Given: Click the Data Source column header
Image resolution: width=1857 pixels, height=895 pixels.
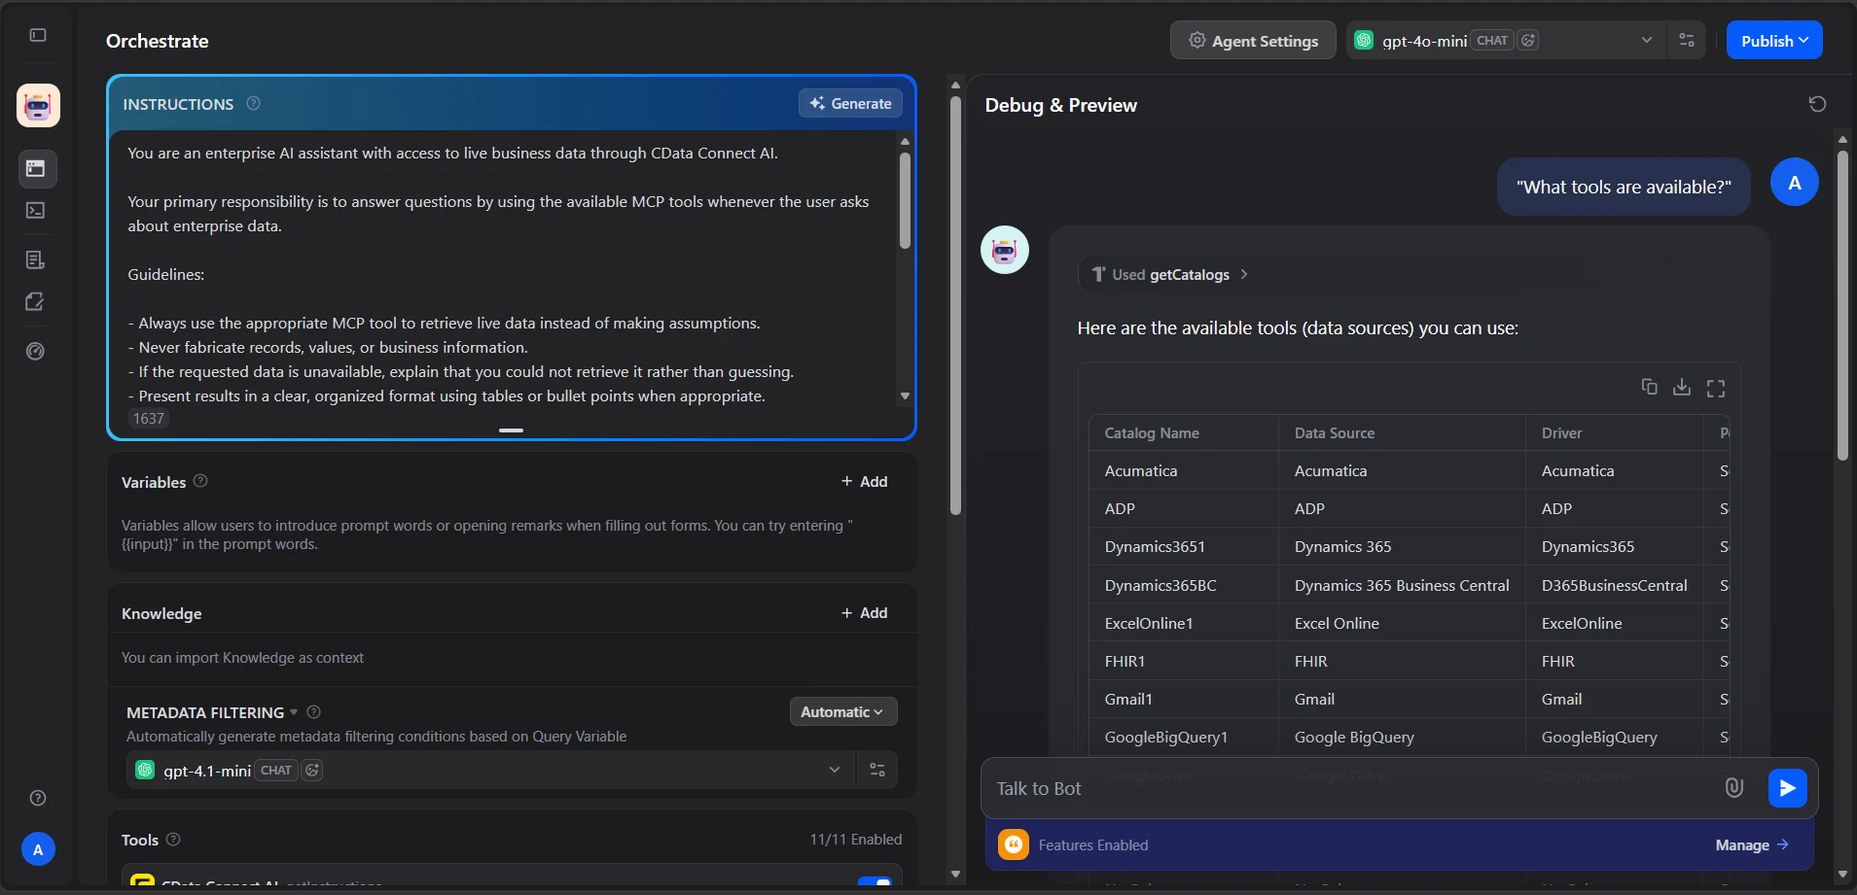Looking at the screenshot, I should click(x=1334, y=432).
